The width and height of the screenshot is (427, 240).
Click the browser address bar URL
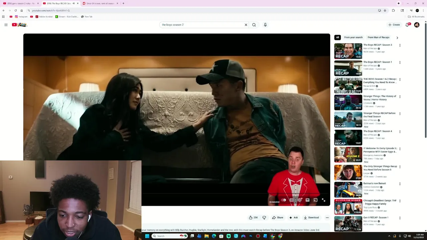51,10
